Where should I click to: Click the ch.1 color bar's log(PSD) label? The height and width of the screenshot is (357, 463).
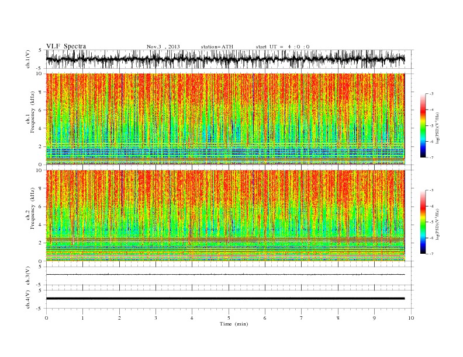[438, 128]
